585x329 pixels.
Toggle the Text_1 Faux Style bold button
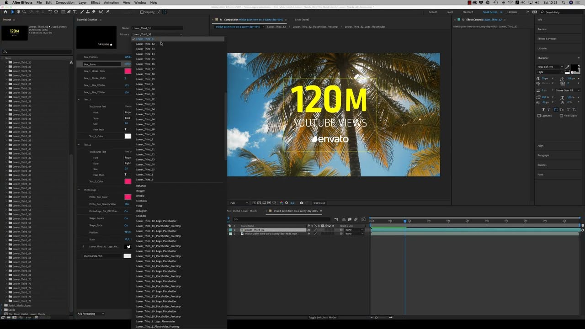126,129
